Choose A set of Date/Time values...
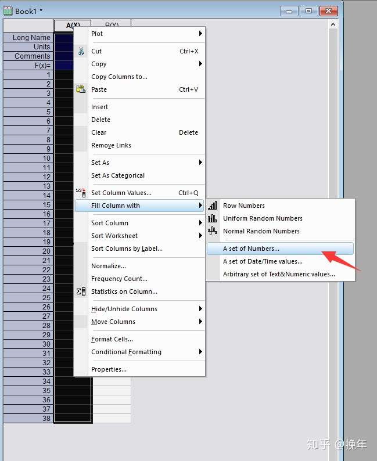The height and width of the screenshot is (461, 377). point(280,261)
